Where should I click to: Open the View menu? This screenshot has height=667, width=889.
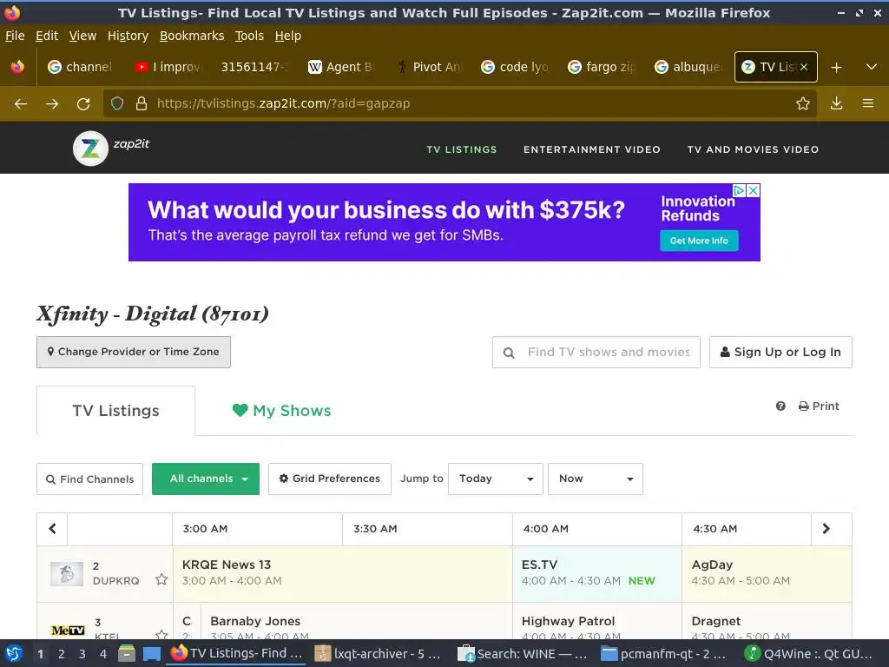pyautogui.click(x=82, y=36)
